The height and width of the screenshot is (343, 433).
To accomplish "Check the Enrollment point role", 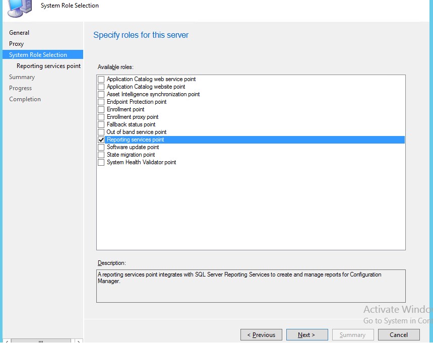I will click(101, 109).
